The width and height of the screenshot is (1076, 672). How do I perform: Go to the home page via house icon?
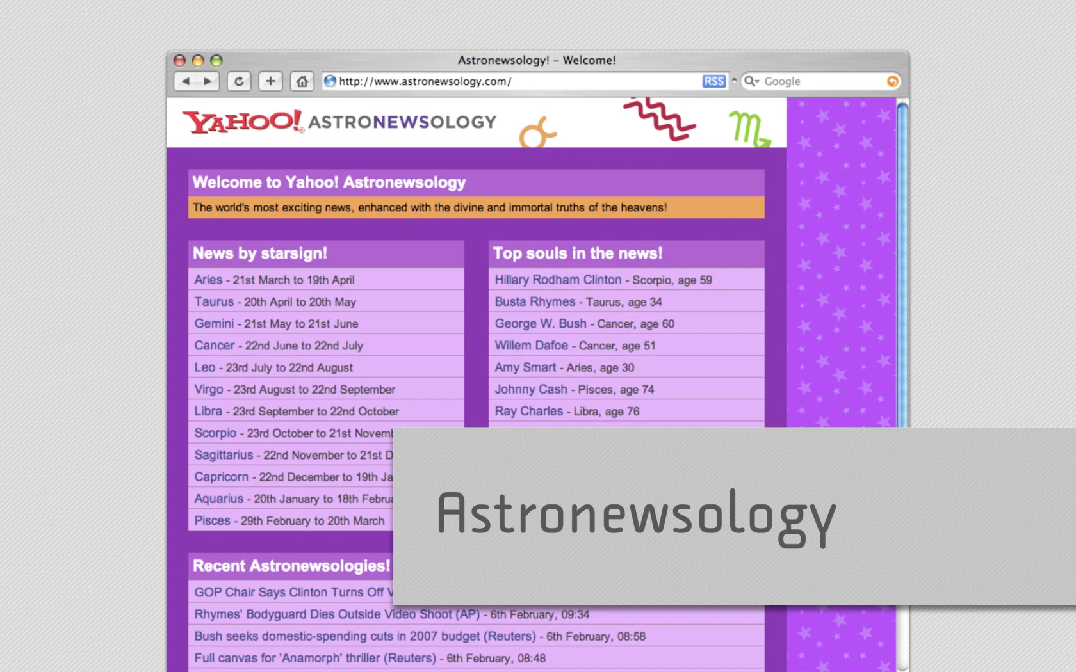[x=302, y=81]
